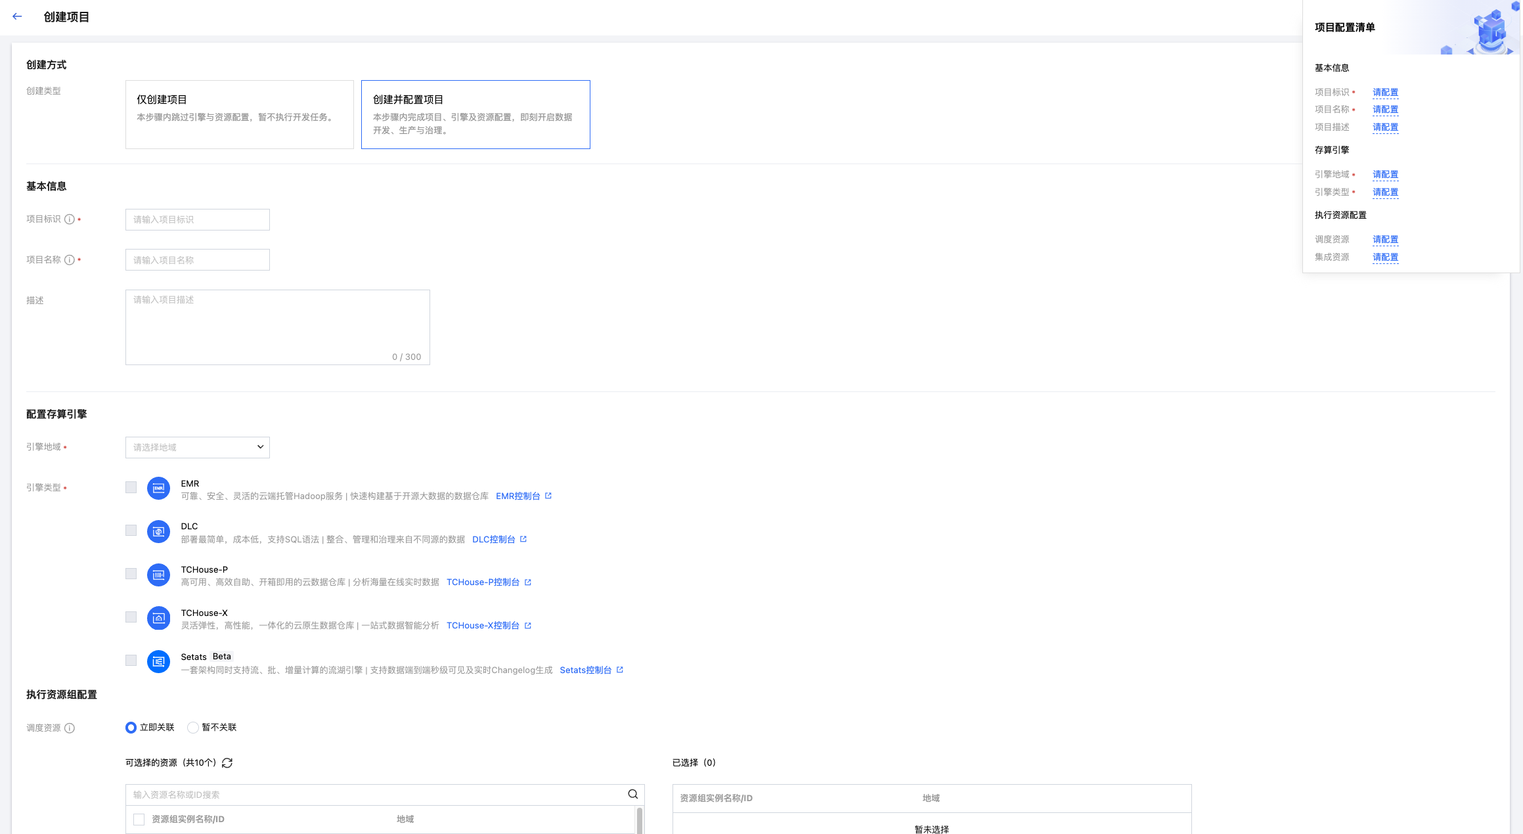Screen dimensions: 1523x834
Task: Check the EMR engine checkbox
Action: [x=131, y=487]
